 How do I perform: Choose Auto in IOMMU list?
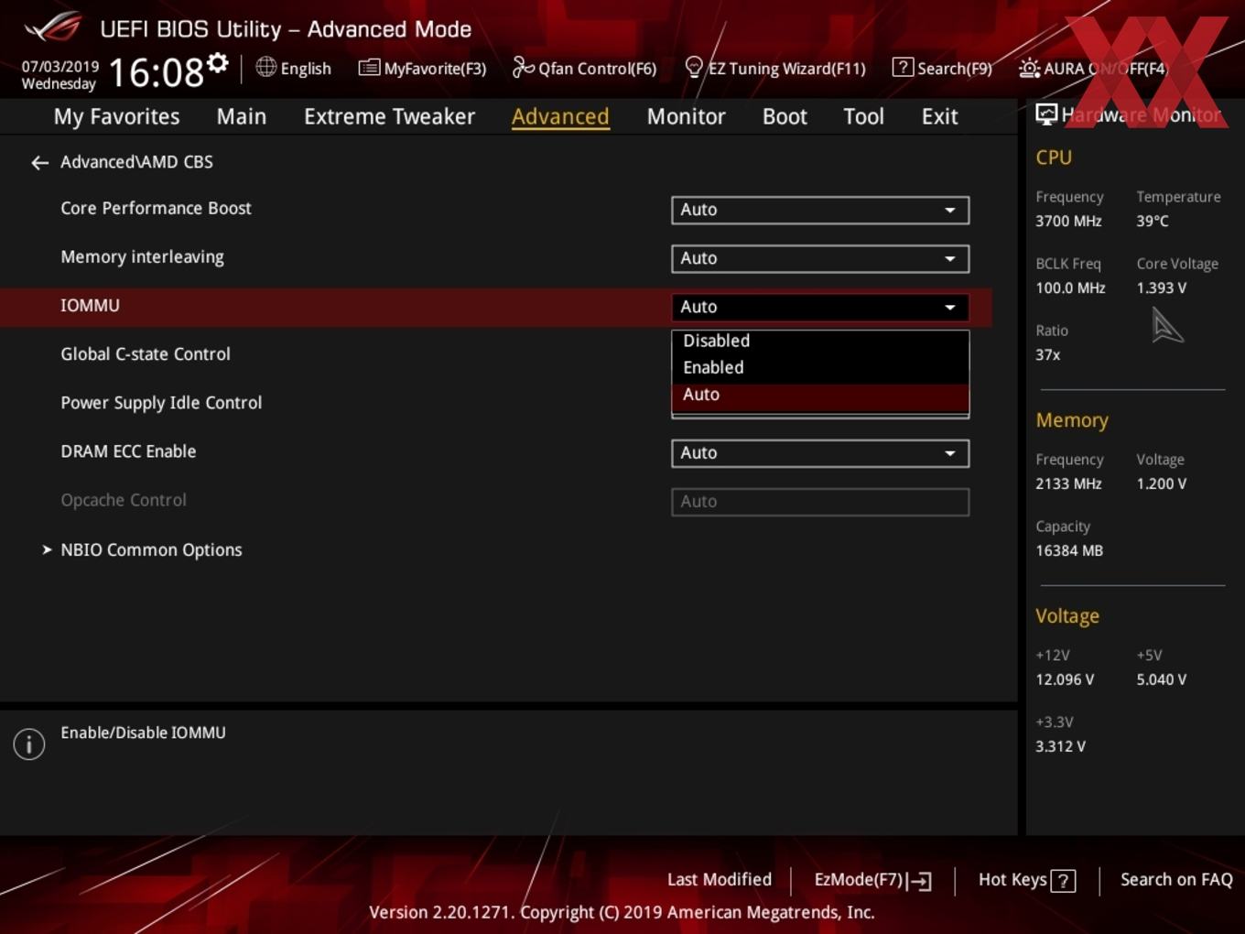tap(820, 395)
